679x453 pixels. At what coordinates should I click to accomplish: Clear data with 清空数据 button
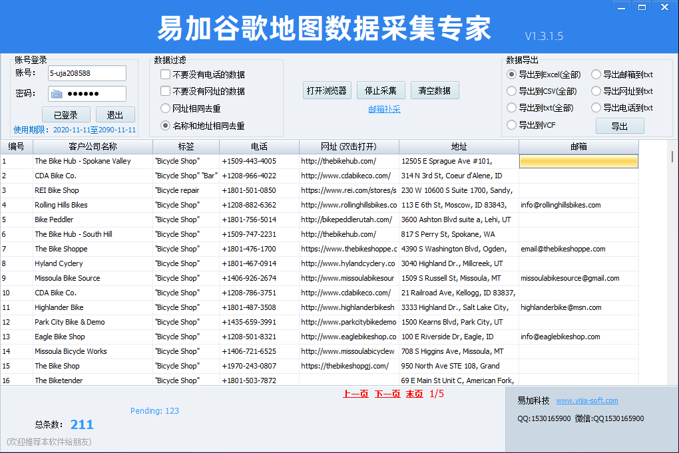tap(434, 90)
